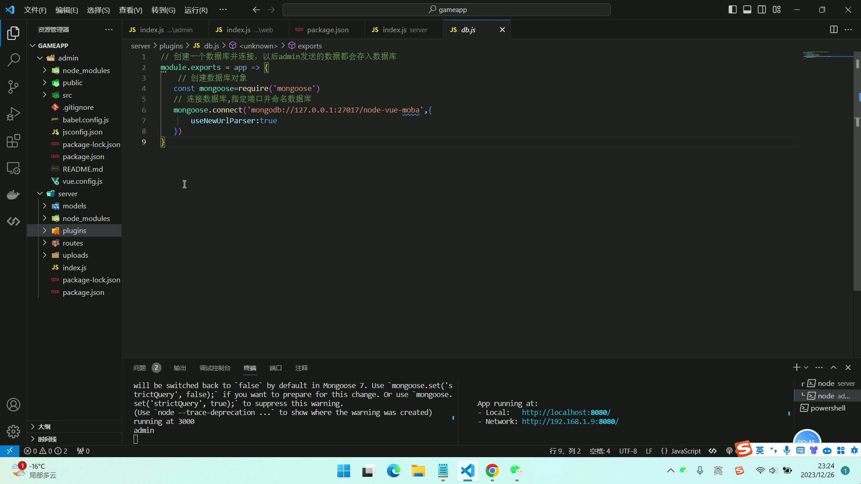The width and height of the screenshot is (861, 484).
Task: Switch to the Terminal tab
Action: 249,368
